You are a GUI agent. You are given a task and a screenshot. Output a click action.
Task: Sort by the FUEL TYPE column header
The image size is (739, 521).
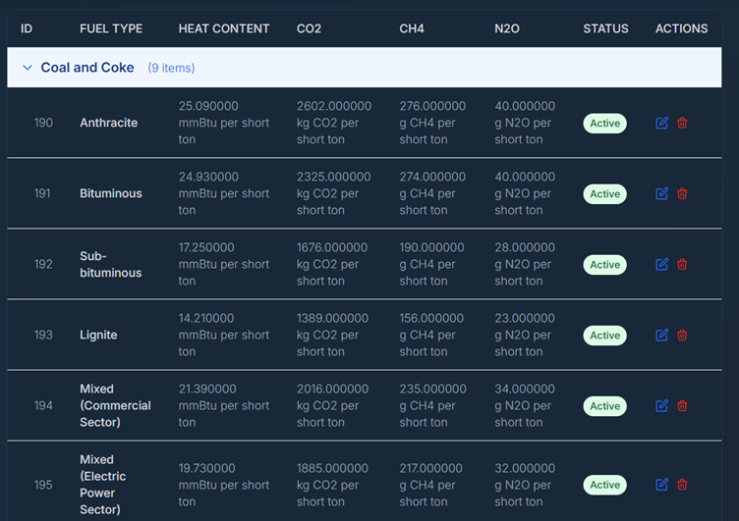(111, 28)
